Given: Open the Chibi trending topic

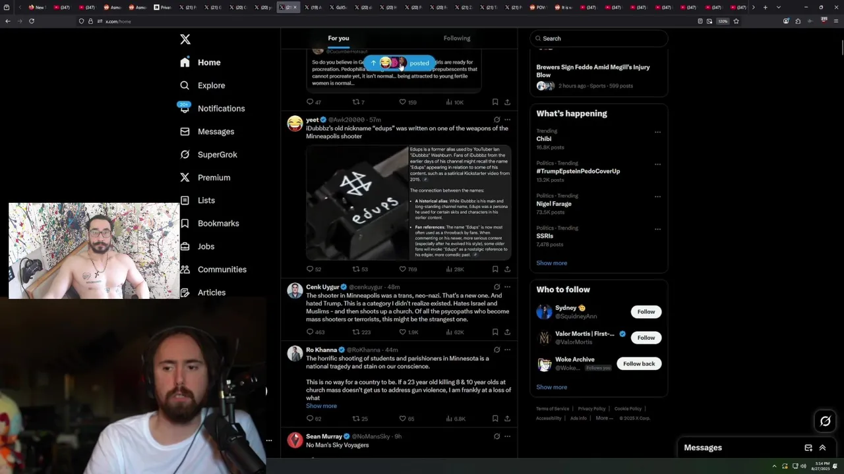Looking at the screenshot, I should (544, 139).
